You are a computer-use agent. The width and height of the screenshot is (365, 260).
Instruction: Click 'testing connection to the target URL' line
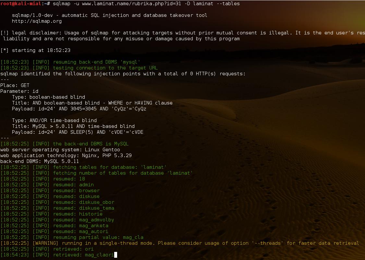click(79, 68)
